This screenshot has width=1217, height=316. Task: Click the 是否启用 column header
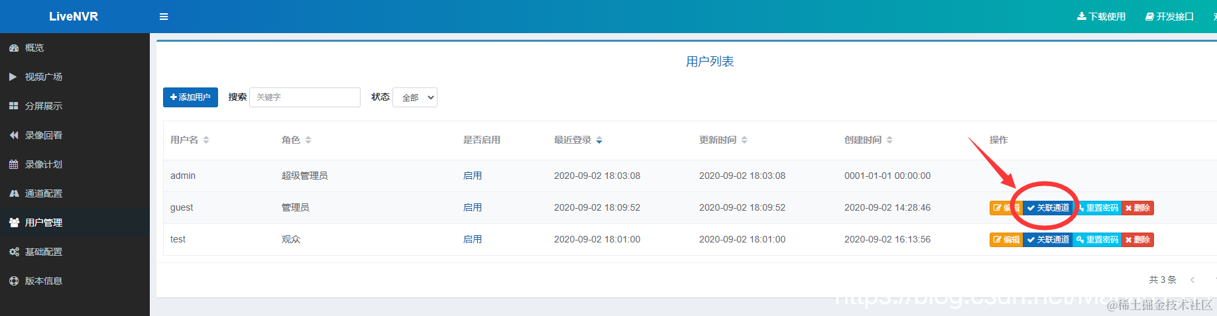[x=482, y=140]
